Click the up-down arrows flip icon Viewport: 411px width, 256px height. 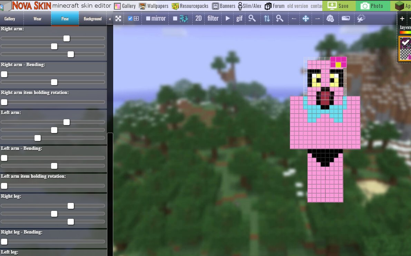(267, 18)
